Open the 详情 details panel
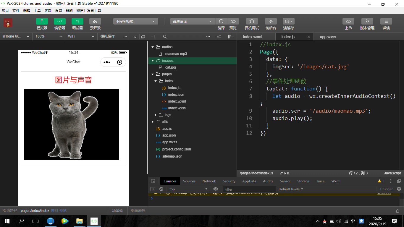Image resolution: width=404 pixels, height=227 pixels. [x=386, y=21]
